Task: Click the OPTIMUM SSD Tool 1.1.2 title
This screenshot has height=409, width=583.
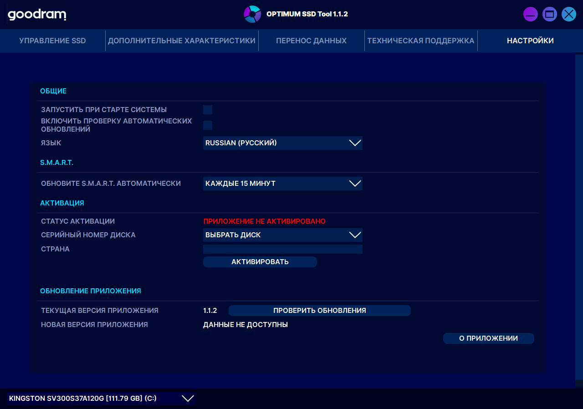Action: tap(307, 14)
